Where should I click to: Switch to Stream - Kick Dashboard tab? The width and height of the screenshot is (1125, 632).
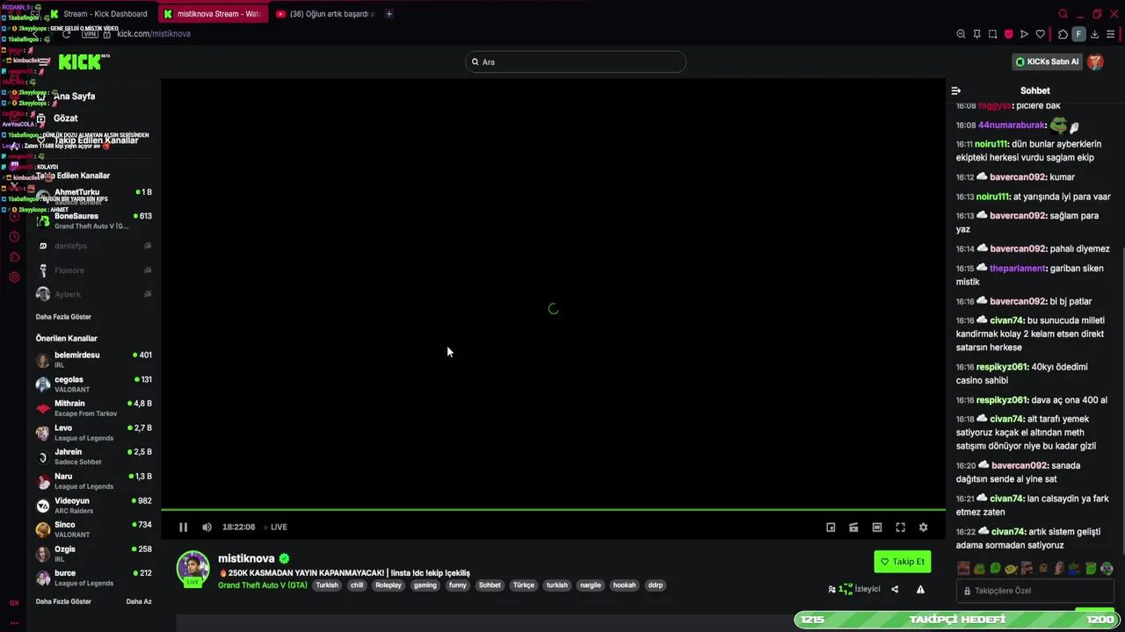pos(99,14)
